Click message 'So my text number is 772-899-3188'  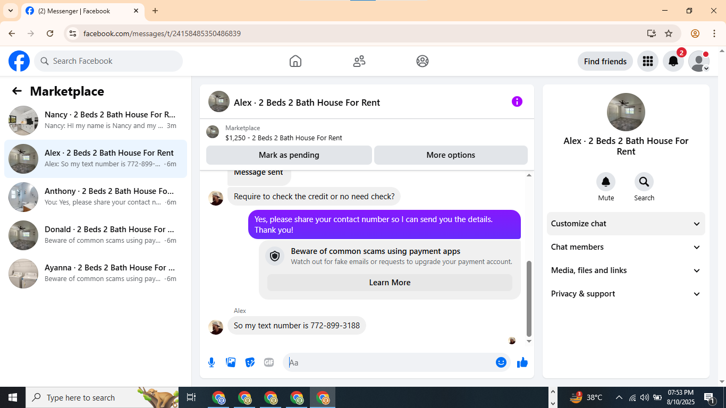point(297,325)
